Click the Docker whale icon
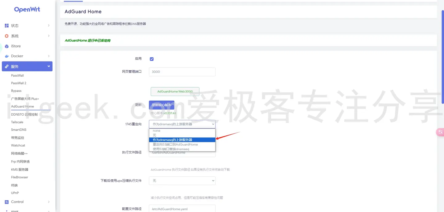 coord(7,56)
